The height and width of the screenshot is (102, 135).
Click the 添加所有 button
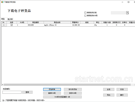(x=52, y=89)
